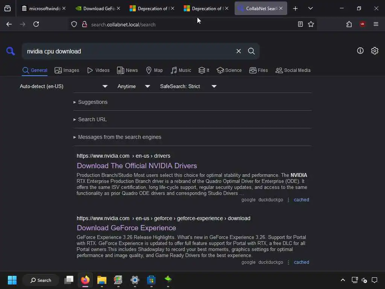Select the Map search category
Viewport: 385px width, 289px height.
(154, 70)
